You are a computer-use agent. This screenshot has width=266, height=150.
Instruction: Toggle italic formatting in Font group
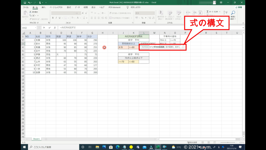[x=56, y=18]
